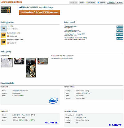Open the group photo thumbnail in media gallery
The image size is (124, 128).
(x=19, y=61)
